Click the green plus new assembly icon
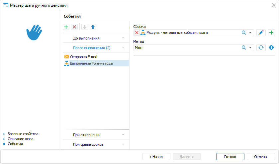Viewport: 279px width, 164px height. 271,33
